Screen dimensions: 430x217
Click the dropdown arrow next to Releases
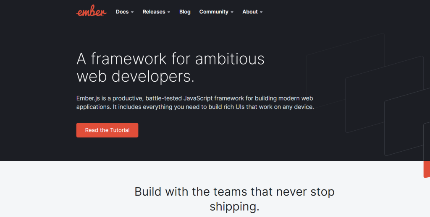[x=169, y=12]
